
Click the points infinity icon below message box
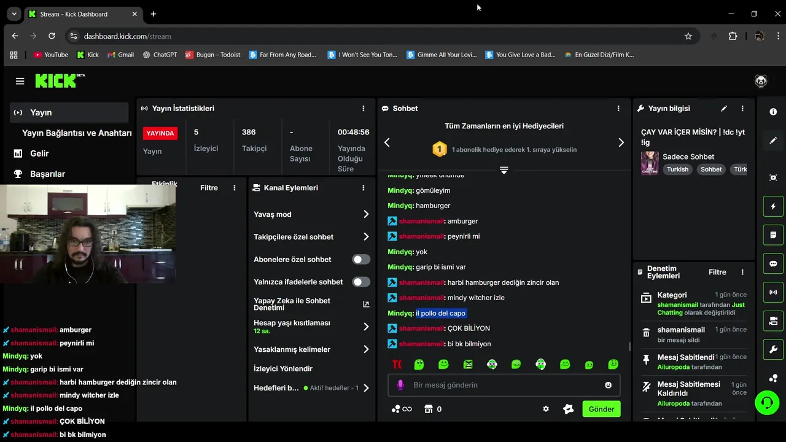(402, 409)
